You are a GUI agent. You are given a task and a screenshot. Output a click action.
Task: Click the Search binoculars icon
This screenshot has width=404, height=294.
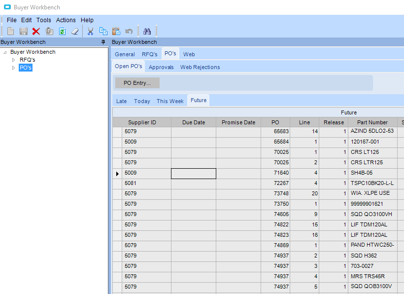pos(147,31)
